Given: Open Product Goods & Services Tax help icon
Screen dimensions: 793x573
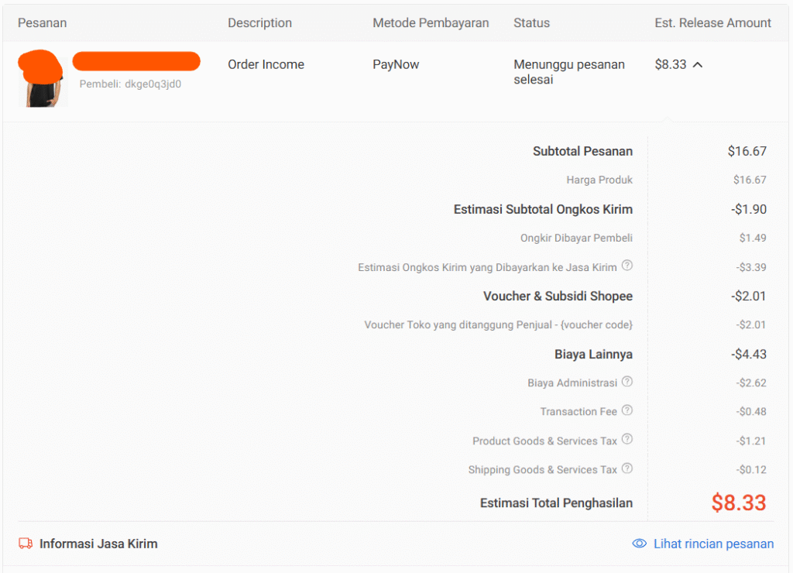Looking at the screenshot, I should point(627,440).
